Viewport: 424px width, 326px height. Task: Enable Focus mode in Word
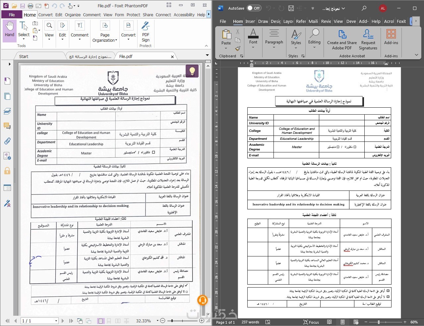pyautogui.click(x=311, y=322)
